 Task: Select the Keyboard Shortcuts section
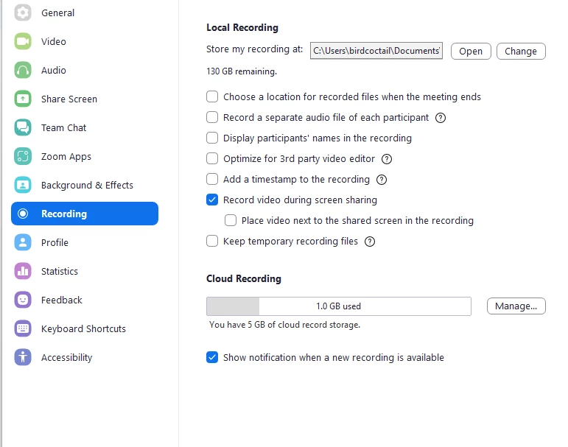click(85, 328)
